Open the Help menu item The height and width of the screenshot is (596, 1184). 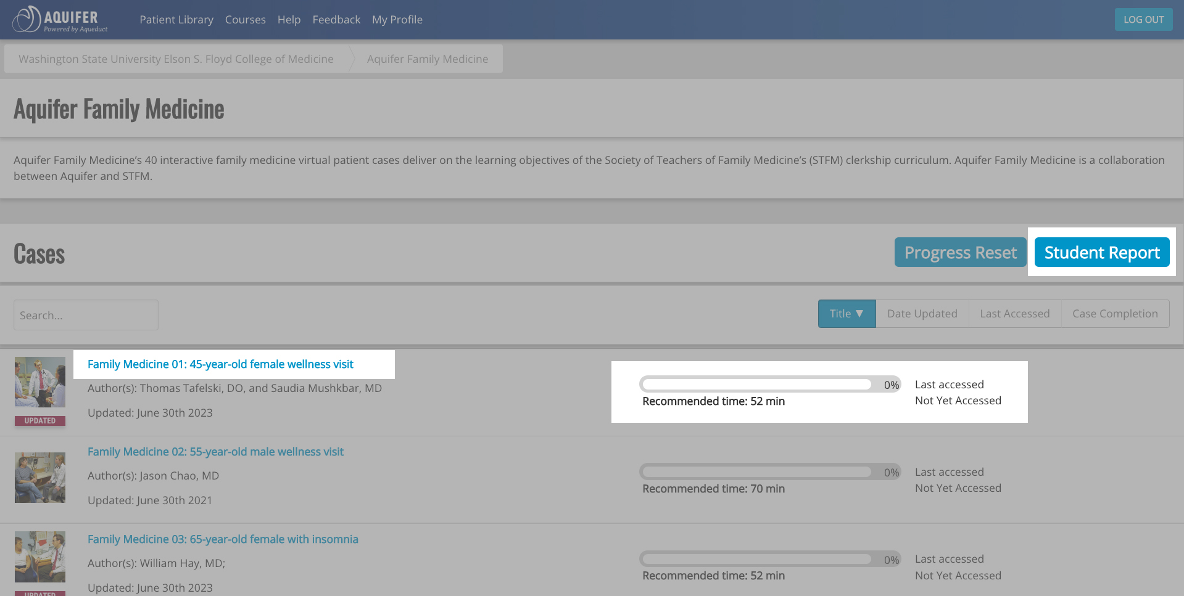tap(289, 20)
